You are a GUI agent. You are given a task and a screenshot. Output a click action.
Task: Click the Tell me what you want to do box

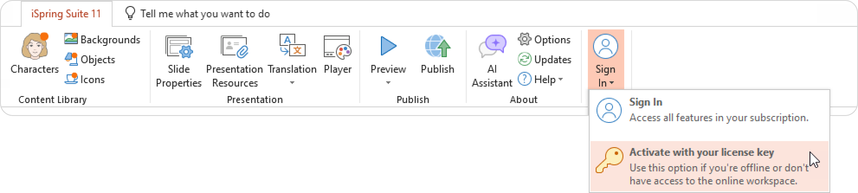(205, 14)
